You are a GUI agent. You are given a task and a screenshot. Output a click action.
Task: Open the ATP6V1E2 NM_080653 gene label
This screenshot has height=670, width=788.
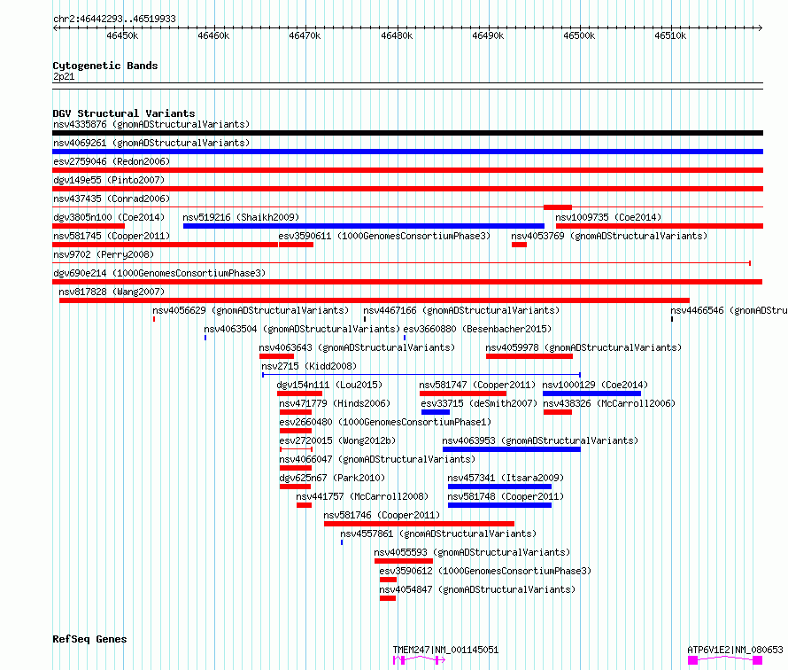pyautogui.click(x=735, y=650)
